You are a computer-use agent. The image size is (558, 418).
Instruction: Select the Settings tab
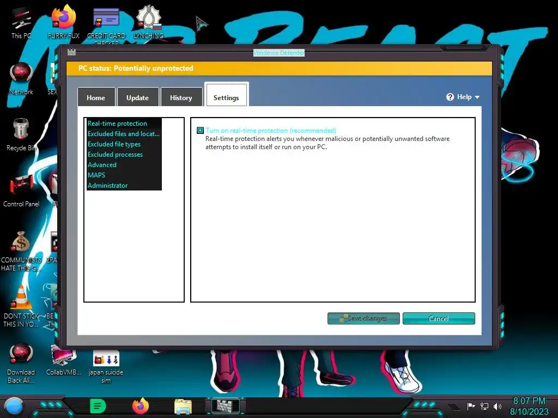(x=226, y=95)
